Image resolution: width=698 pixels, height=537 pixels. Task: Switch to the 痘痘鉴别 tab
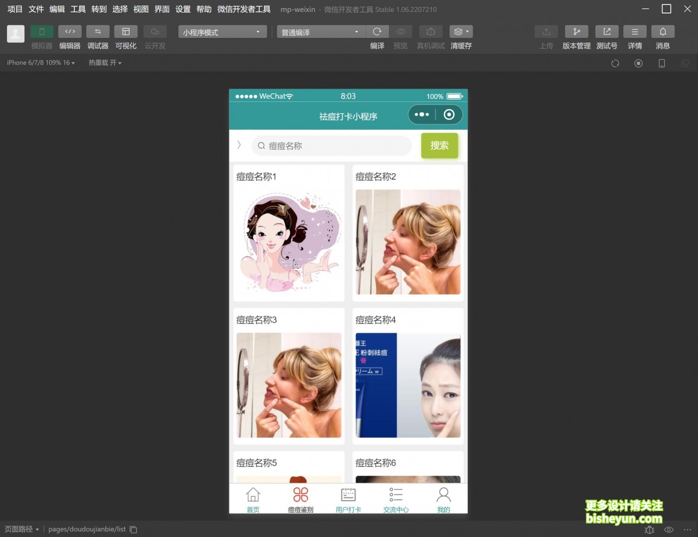(x=301, y=500)
